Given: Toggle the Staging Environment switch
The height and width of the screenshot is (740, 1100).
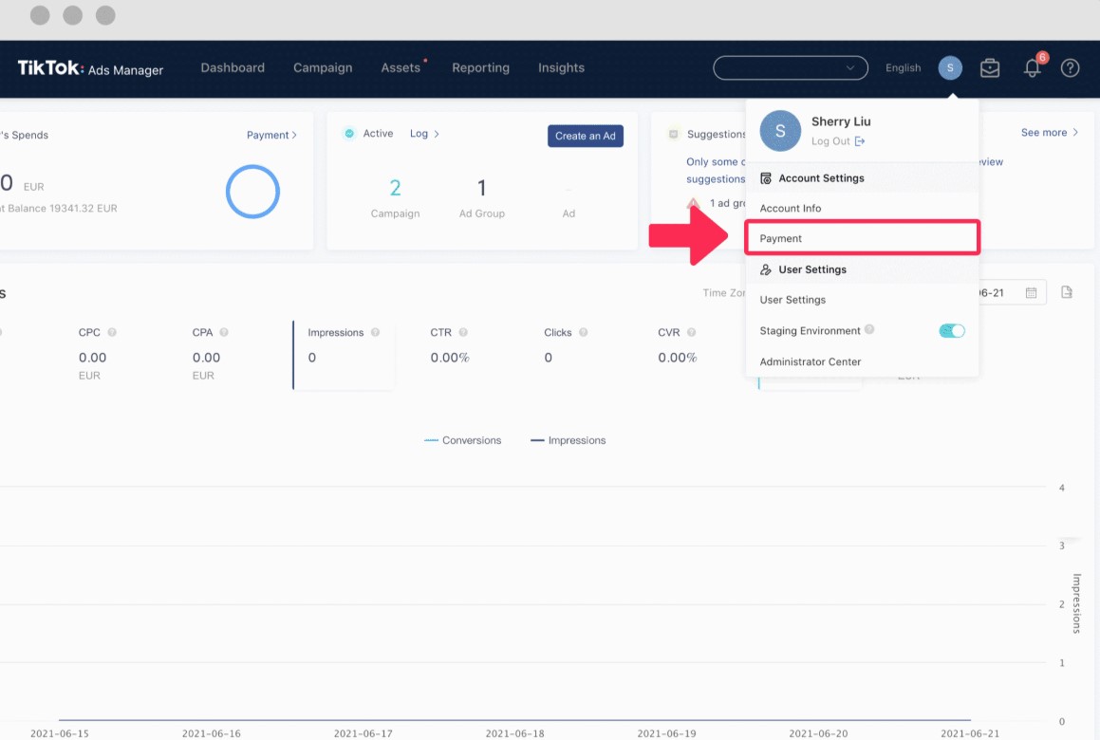Looking at the screenshot, I should [x=951, y=331].
